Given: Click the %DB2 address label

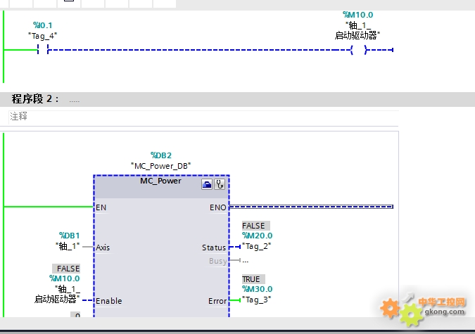Looking at the screenshot, I should (x=160, y=155).
